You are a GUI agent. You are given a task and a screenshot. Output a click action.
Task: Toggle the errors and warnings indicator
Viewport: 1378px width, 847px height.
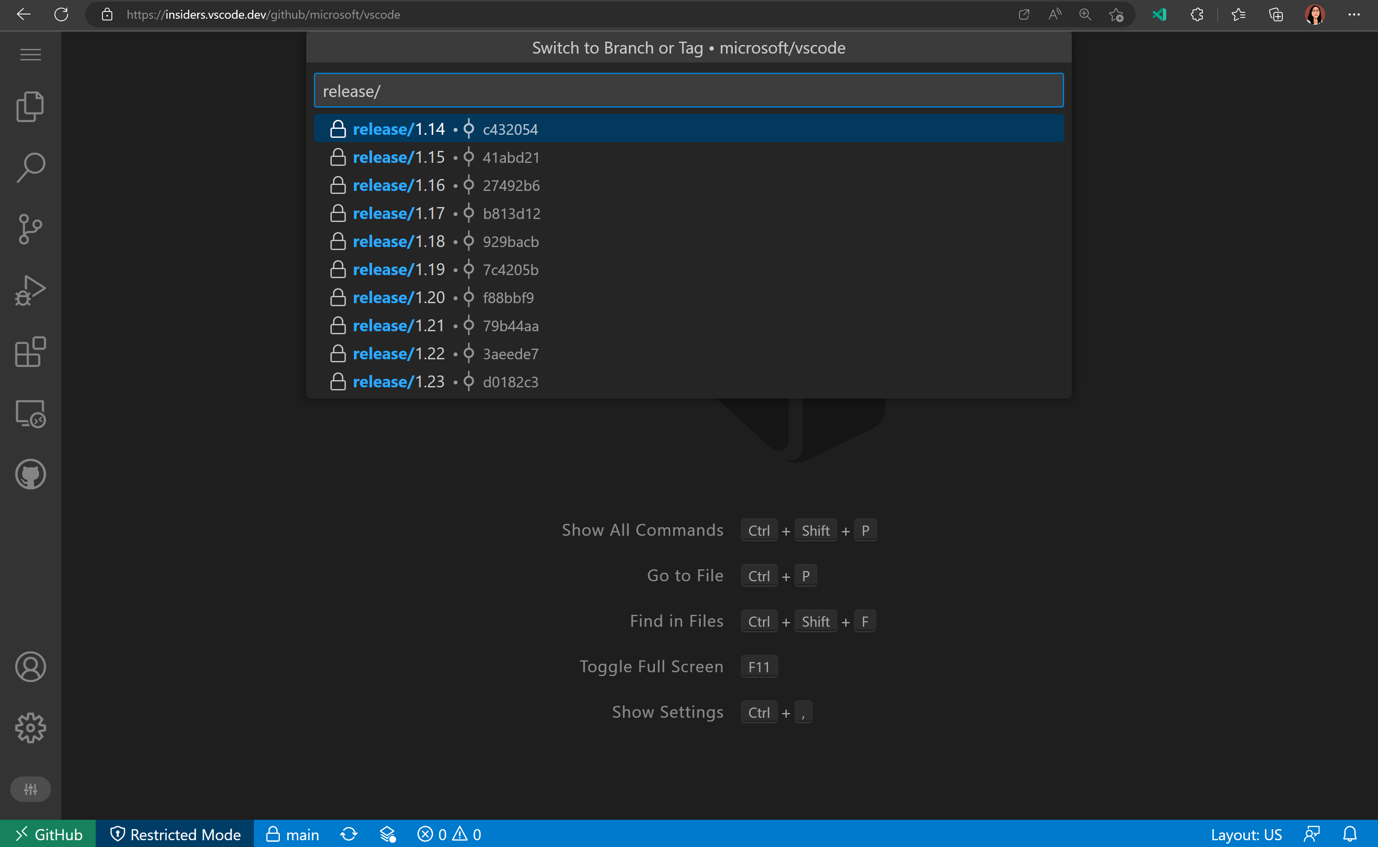click(449, 834)
